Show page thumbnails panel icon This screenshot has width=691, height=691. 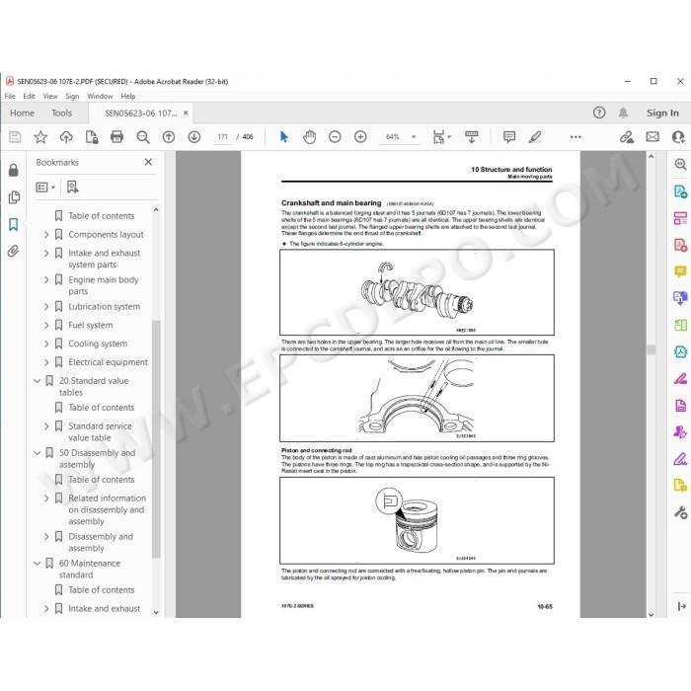click(14, 197)
